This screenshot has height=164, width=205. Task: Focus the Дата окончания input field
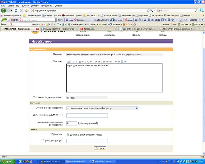pyautogui.click(x=87, y=115)
